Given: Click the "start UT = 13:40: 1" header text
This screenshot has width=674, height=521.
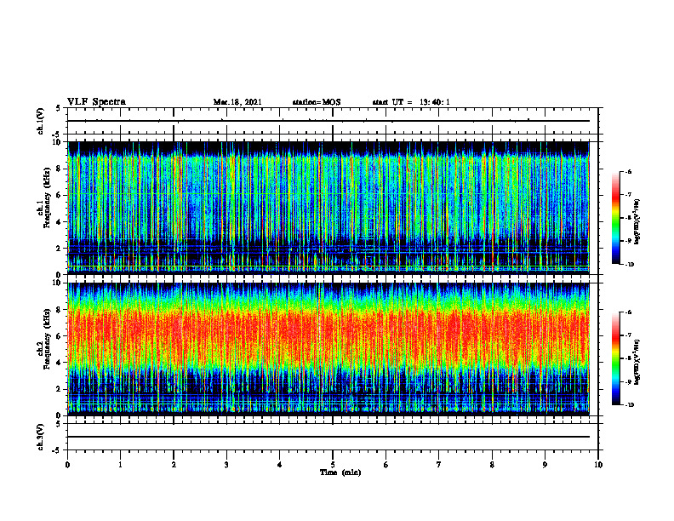Looking at the screenshot, I should [411, 102].
